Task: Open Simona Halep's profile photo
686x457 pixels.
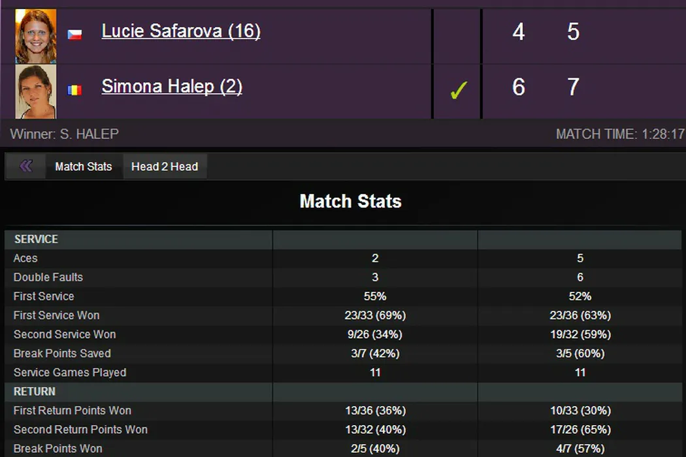Action: (x=35, y=91)
